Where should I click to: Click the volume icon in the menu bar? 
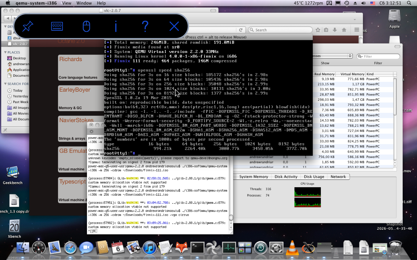[364, 3]
